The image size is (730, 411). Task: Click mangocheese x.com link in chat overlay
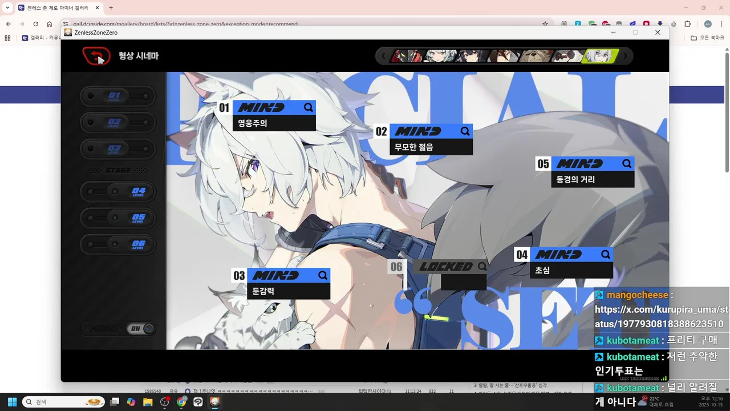(661, 317)
